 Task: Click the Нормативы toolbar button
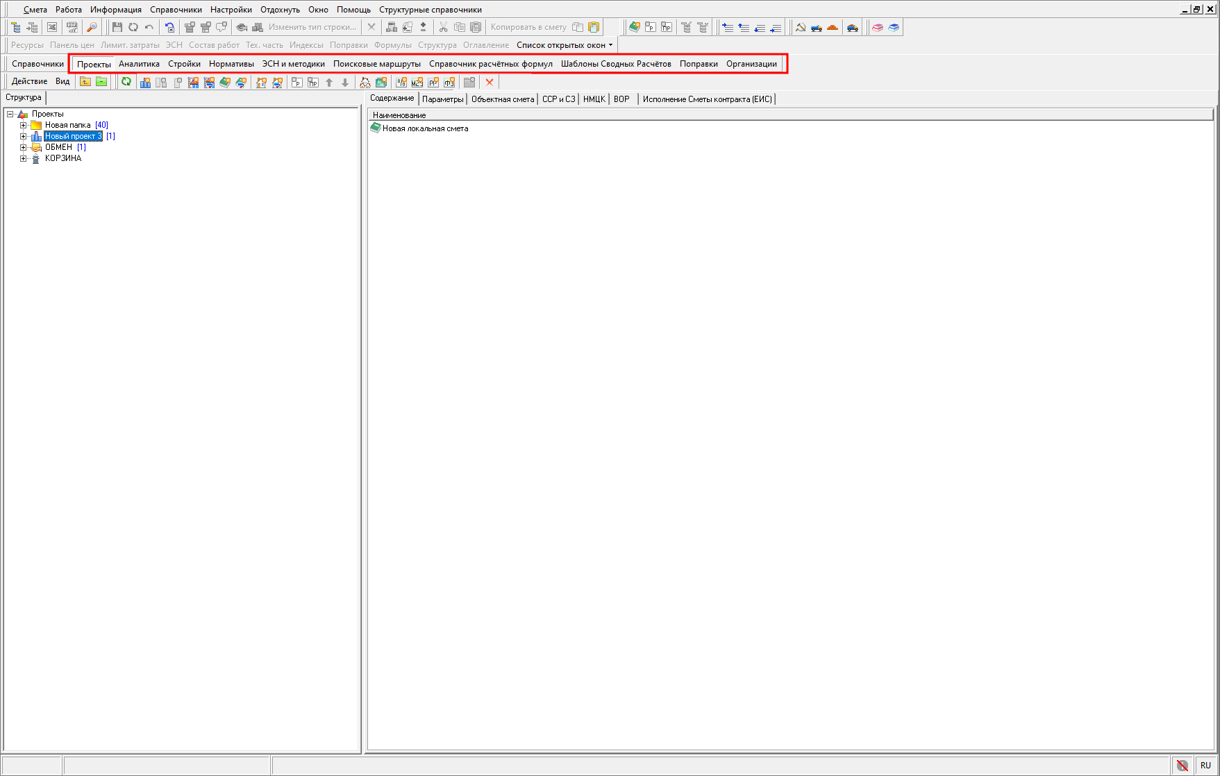(x=231, y=64)
